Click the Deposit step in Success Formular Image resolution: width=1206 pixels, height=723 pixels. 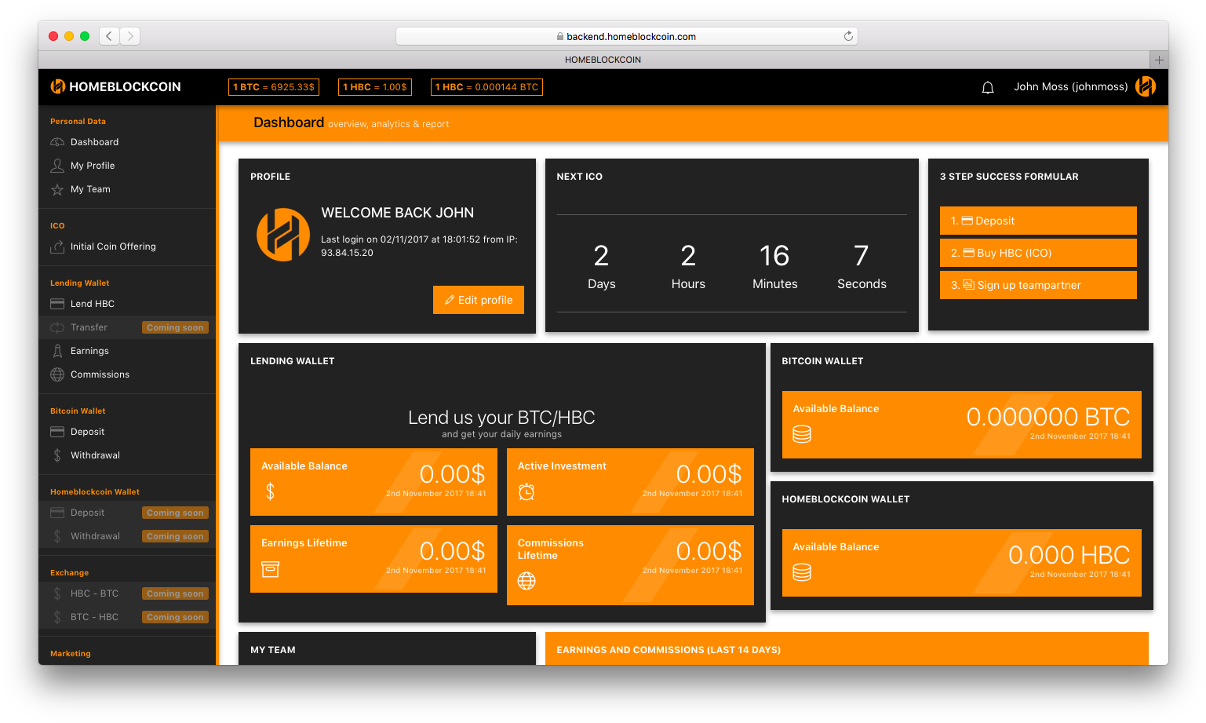(x=1037, y=221)
